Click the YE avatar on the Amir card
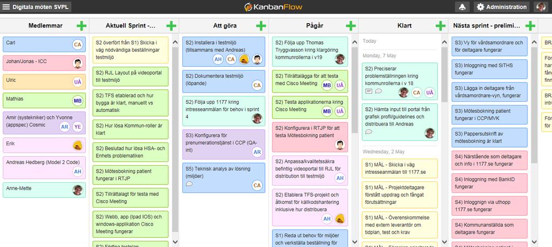552x247 pixels. [x=78, y=127]
